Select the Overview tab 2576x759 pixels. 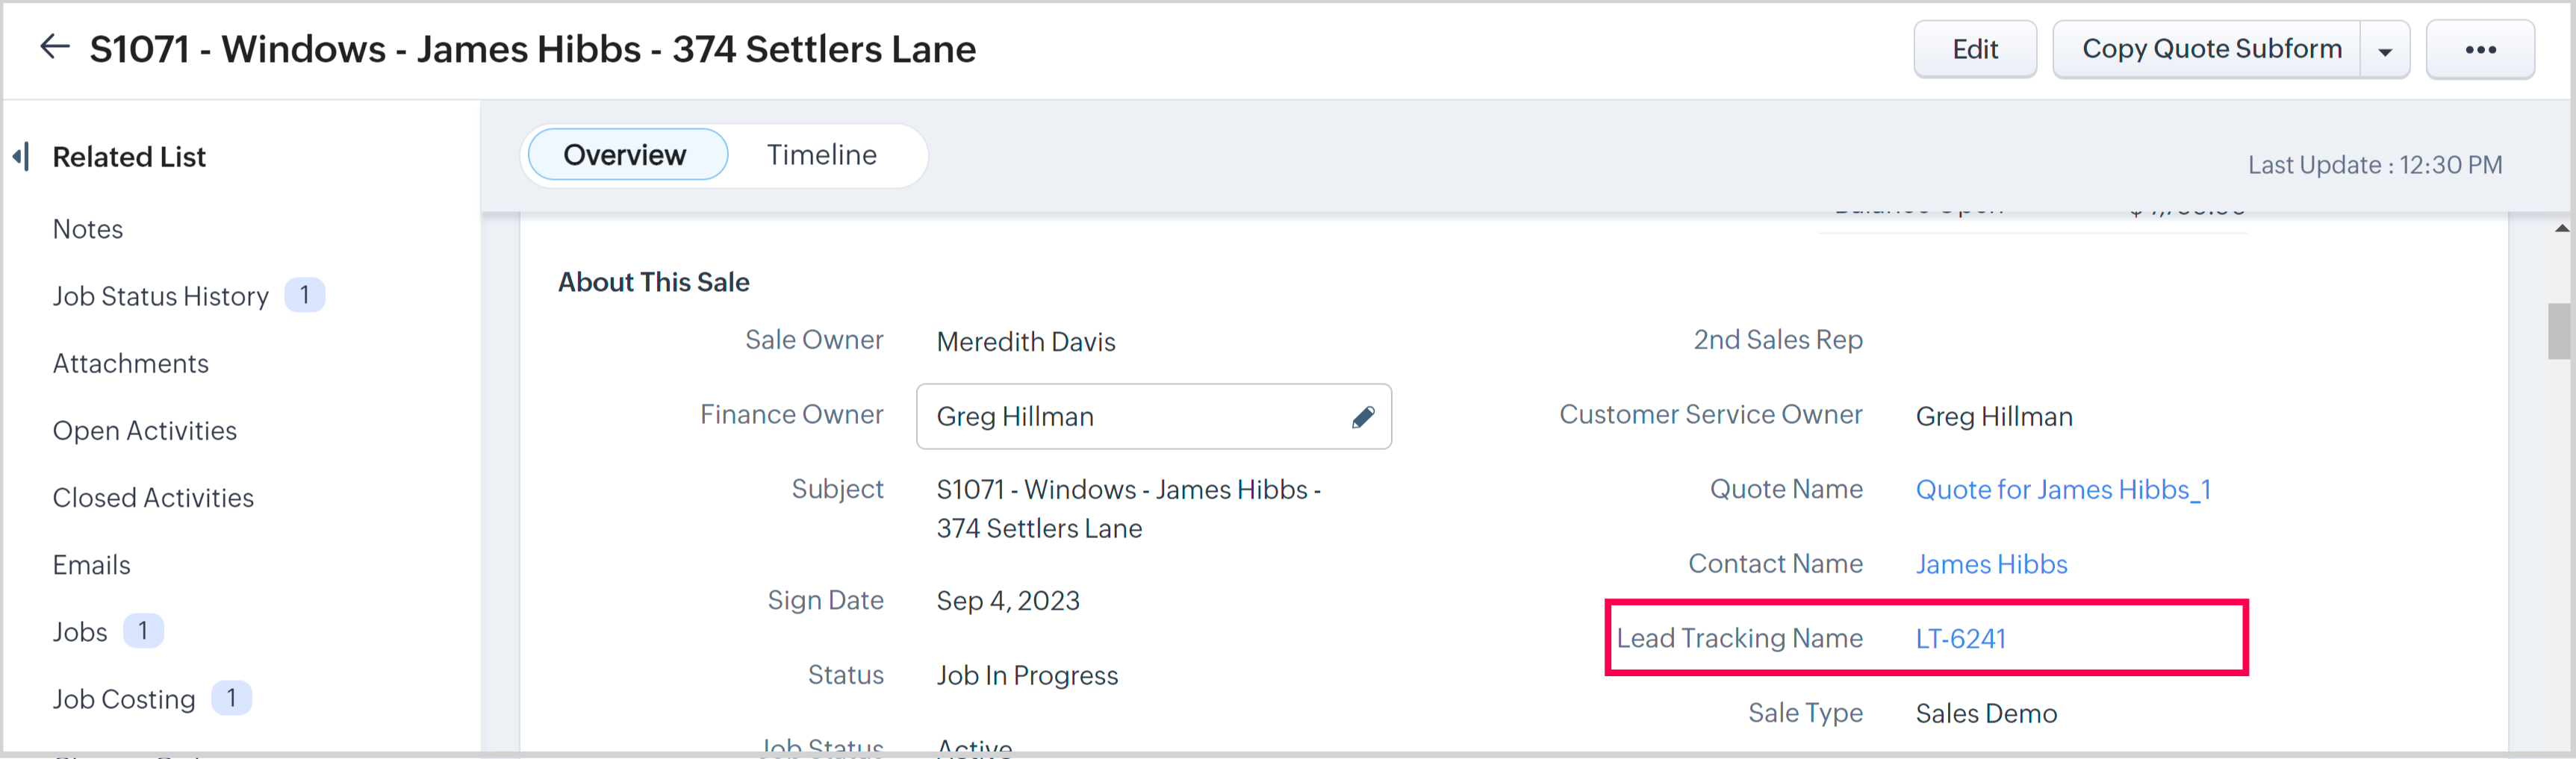(x=625, y=155)
